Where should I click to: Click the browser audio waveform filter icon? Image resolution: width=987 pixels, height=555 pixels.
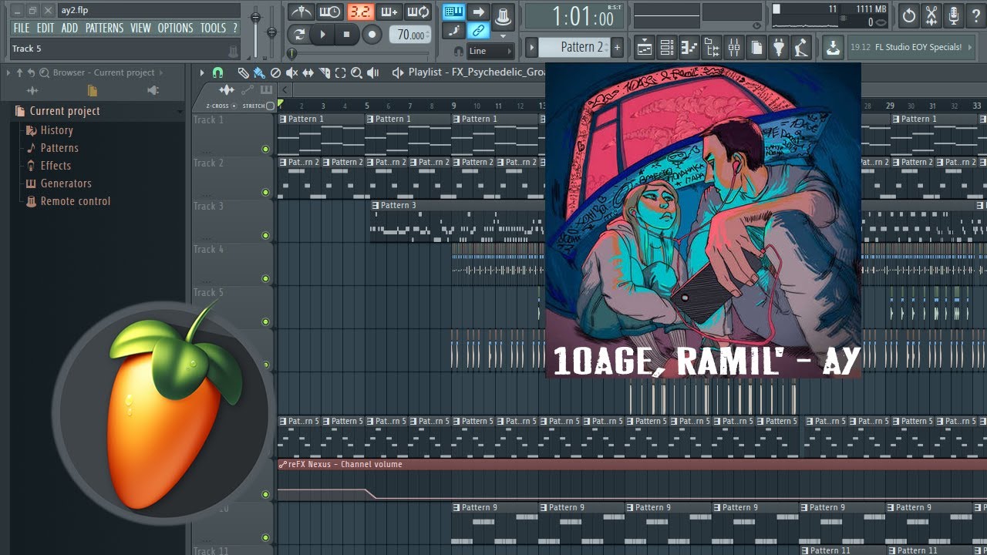click(x=32, y=90)
